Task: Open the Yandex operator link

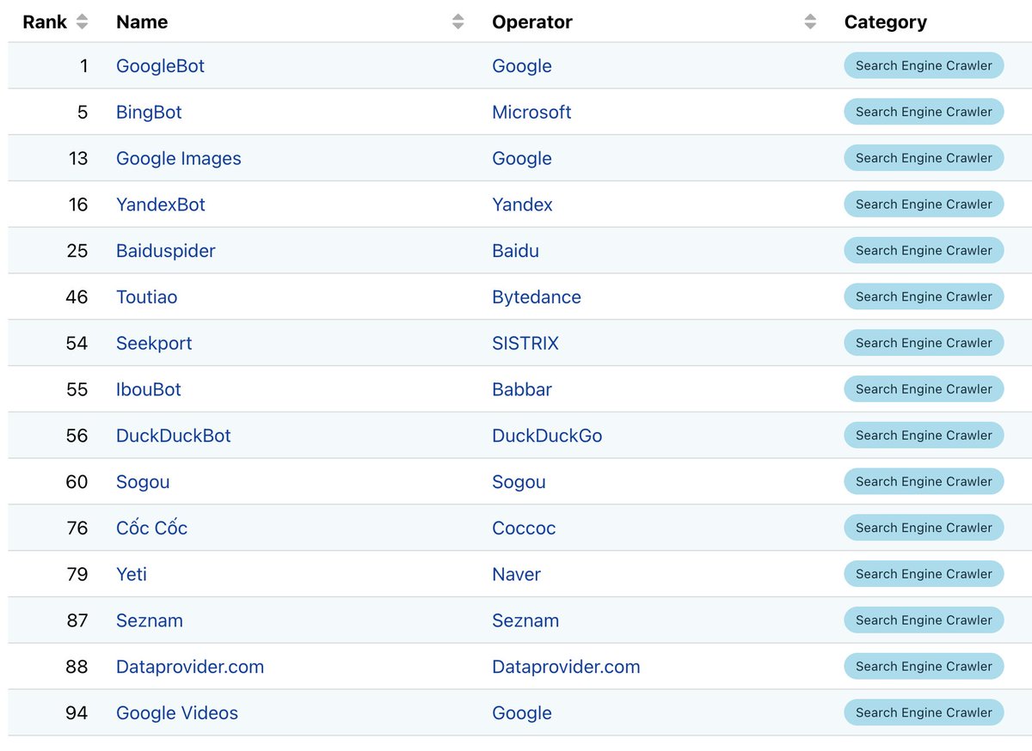Action: [x=522, y=205]
